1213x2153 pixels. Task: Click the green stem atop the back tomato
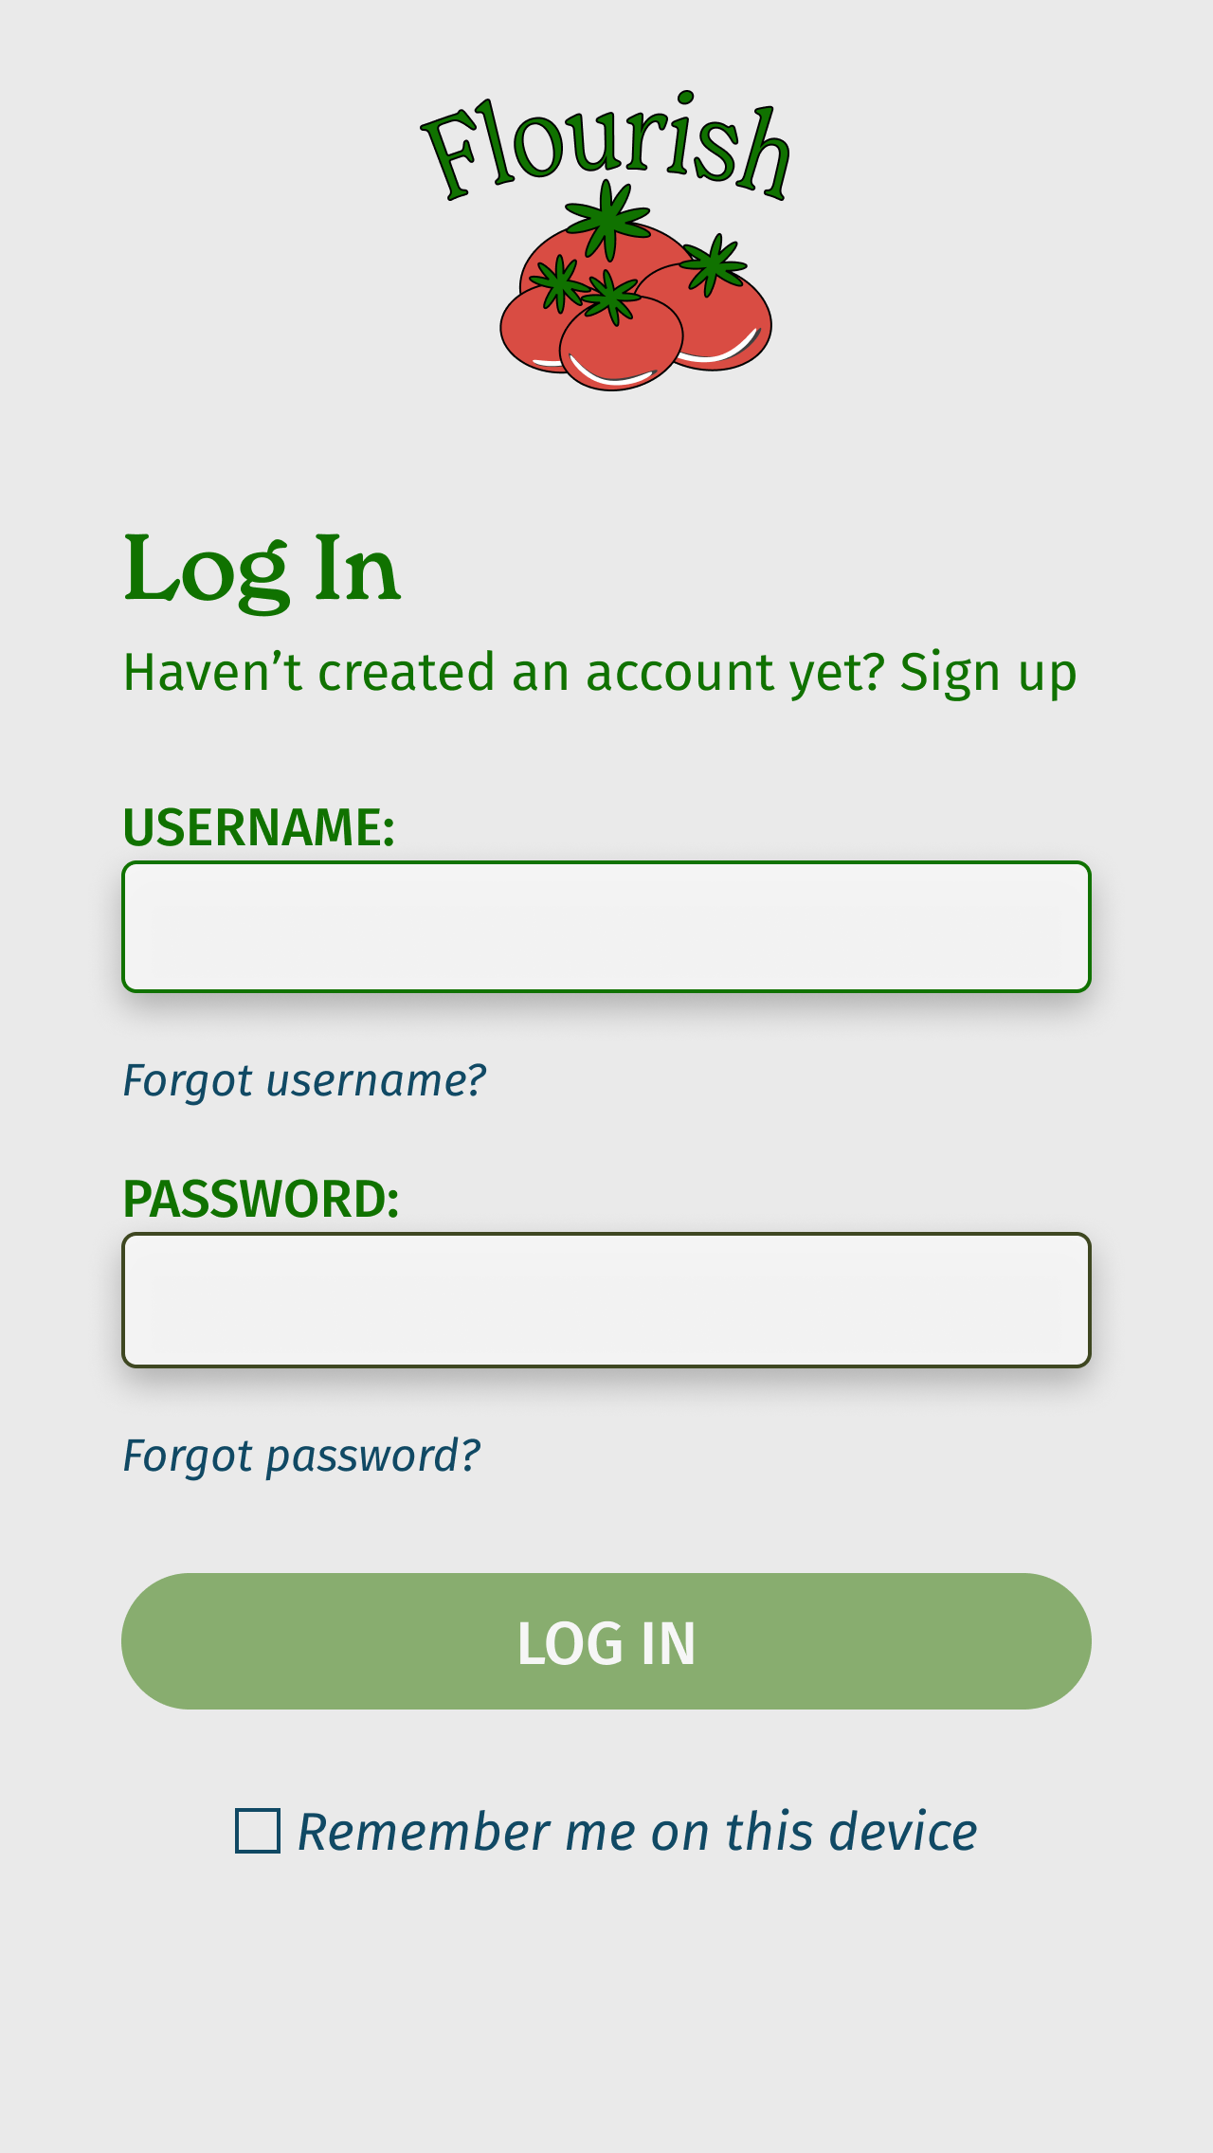pos(607,218)
